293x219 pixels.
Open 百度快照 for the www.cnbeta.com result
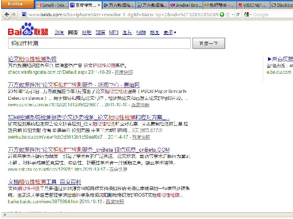coord(118,169)
